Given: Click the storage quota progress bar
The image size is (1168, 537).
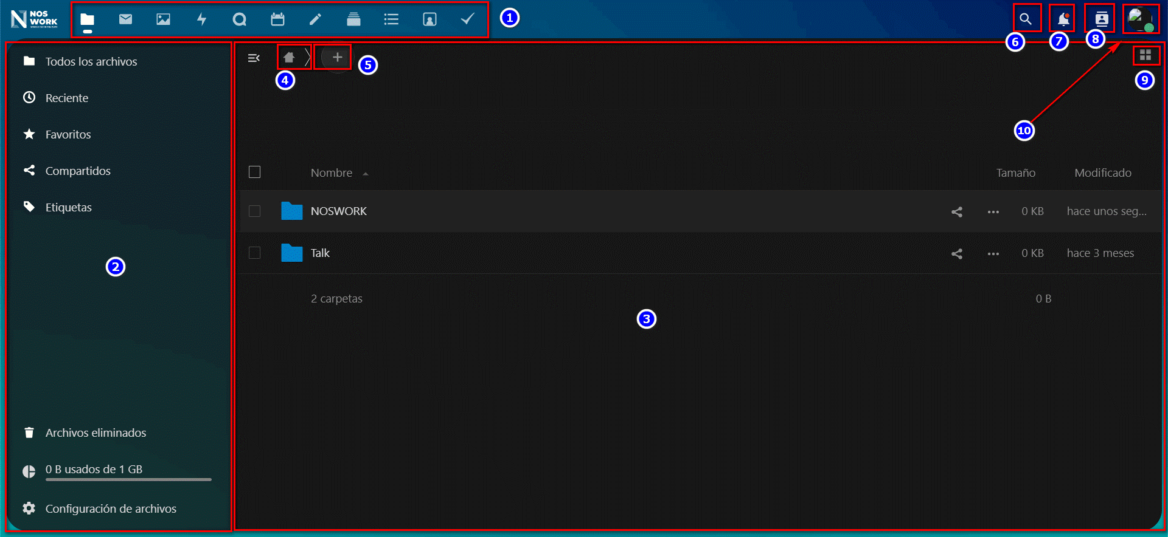Looking at the screenshot, I should (128, 479).
